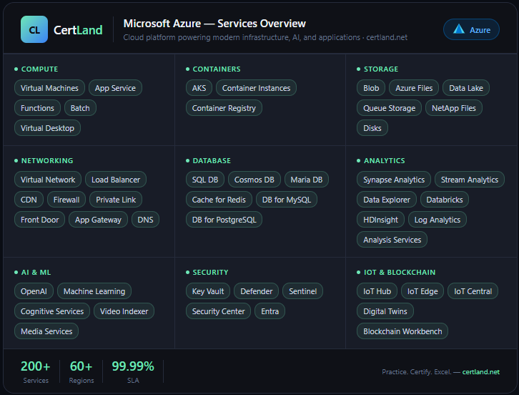Select the Stream Analytics chip

(470, 180)
